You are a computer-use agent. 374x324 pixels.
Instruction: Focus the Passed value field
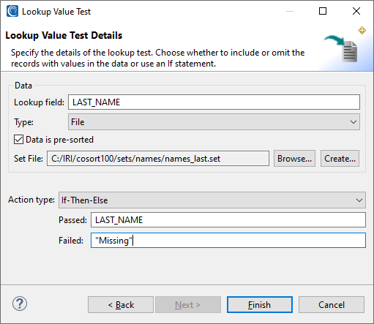[x=228, y=220]
